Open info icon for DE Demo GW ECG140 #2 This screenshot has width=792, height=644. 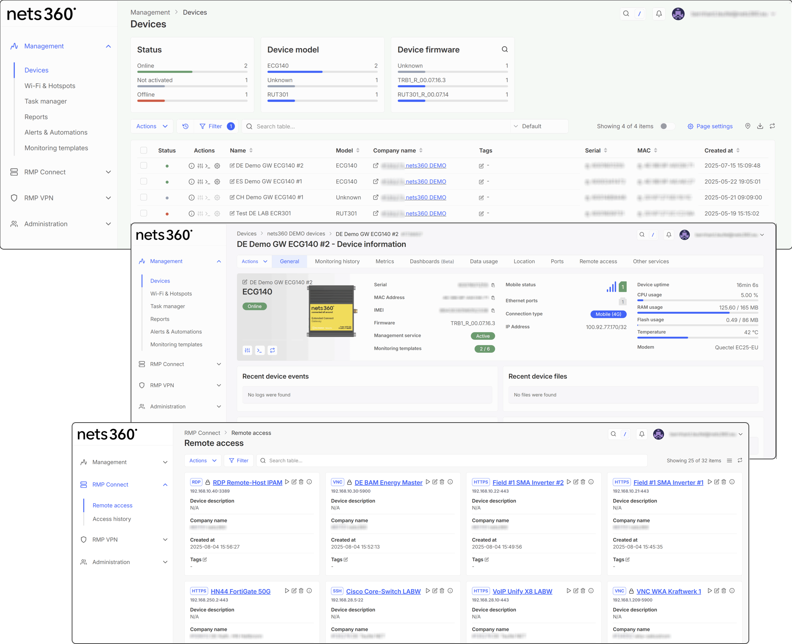191,166
